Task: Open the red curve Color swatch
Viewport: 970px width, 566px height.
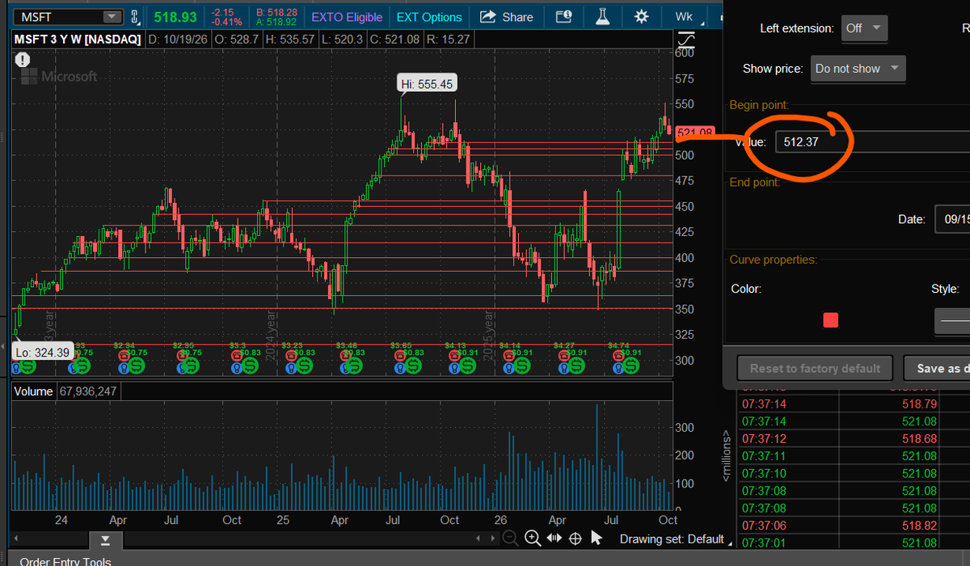Action: (x=830, y=320)
